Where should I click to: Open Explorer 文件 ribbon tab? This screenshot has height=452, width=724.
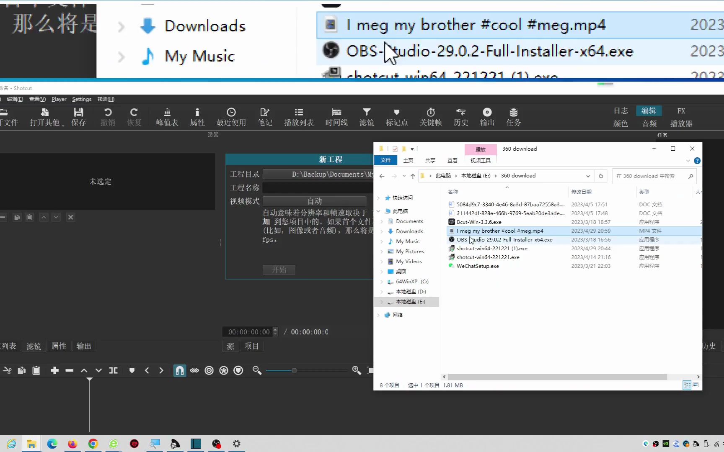pos(385,160)
